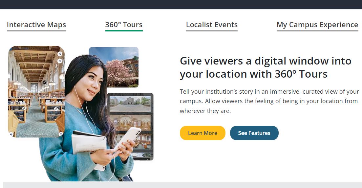Click the 360° Tours headline text
The height and width of the screenshot is (188, 362).
coord(266,67)
